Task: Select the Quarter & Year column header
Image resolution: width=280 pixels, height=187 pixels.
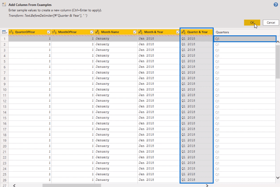Action: click(196, 32)
